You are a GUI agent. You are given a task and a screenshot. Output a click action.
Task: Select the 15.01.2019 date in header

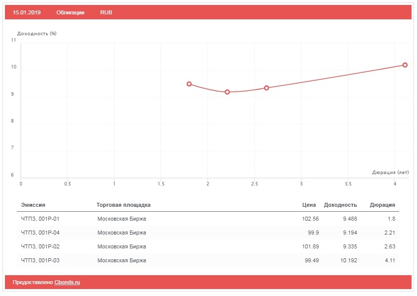(x=26, y=12)
